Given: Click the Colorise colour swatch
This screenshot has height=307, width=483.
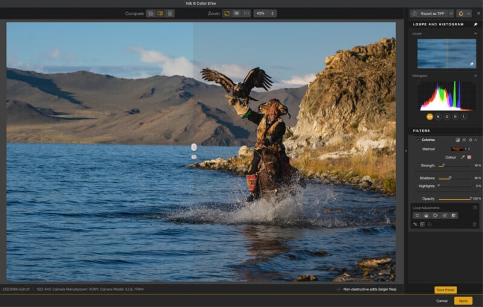Looking at the screenshot, I should pos(469,157).
